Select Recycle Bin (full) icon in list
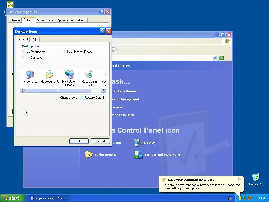Viewport: 269px width, 202px height. coord(89,78)
